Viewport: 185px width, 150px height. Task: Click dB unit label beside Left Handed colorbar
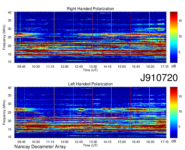tap(174, 141)
